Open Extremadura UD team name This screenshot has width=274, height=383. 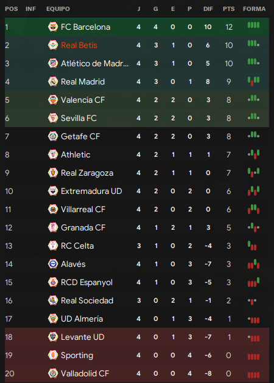click(x=91, y=191)
